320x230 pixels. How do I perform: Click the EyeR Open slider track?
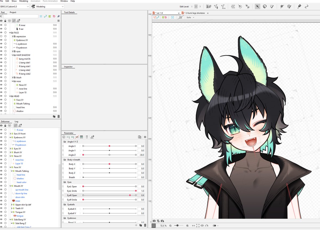(x=110, y=195)
